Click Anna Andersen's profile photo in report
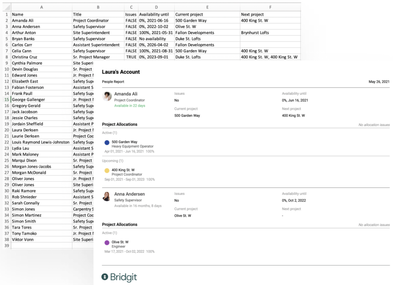 107,196
